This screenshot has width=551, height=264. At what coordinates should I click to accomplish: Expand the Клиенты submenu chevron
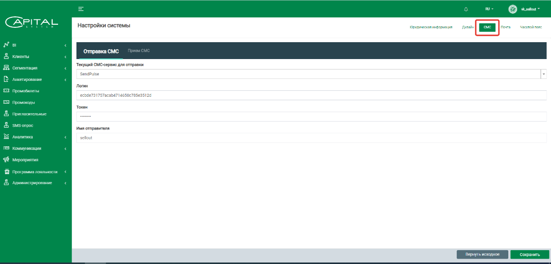tap(66, 57)
